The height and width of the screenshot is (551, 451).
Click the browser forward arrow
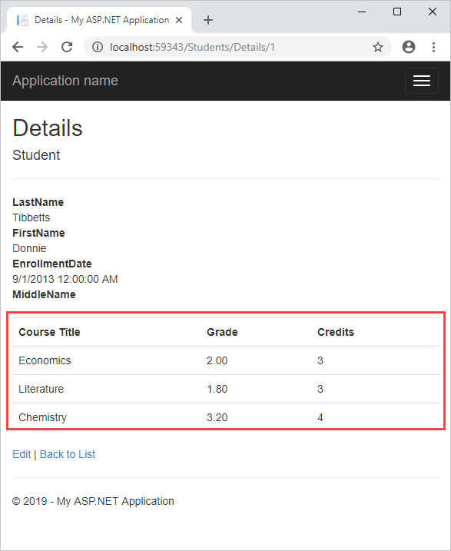(x=42, y=47)
